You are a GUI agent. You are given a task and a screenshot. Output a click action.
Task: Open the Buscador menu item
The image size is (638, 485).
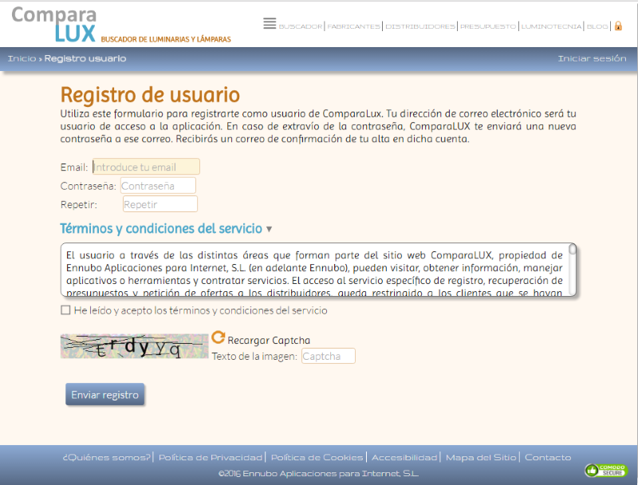tap(301, 26)
